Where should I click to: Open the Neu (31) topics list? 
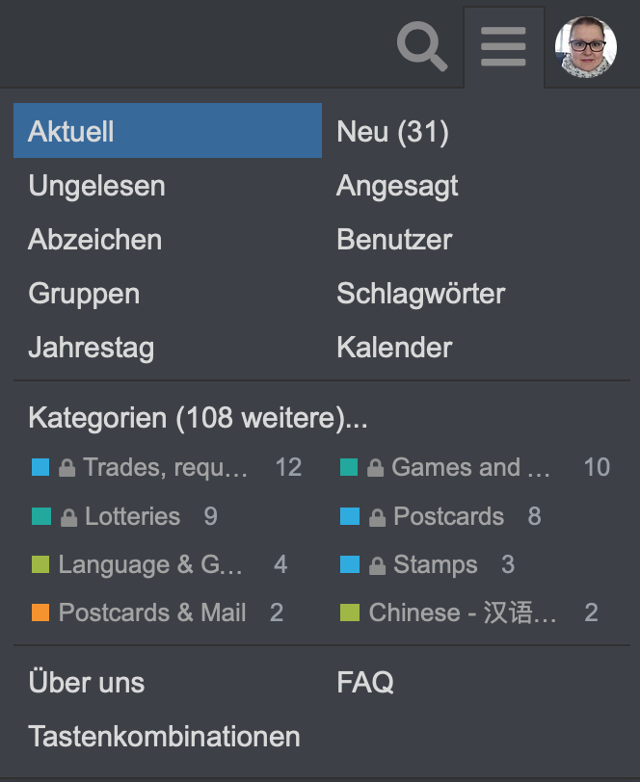click(x=392, y=131)
